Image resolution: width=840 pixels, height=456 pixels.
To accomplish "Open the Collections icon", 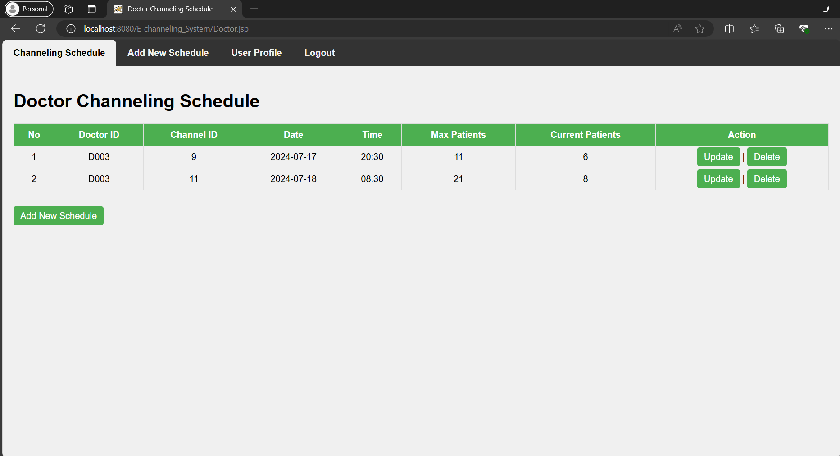I will click(x=779, y=29).
